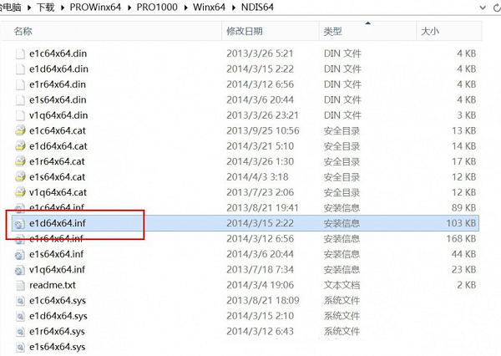Select the e1s64x64.inf file icon
The height and width of the screenshot is (356, 501).
tap(20, 254)
